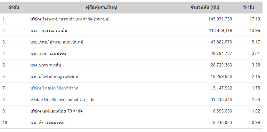The image size is (267, 132).
Task: Click the percentage value 0.99
Action: tap(256, 123)
